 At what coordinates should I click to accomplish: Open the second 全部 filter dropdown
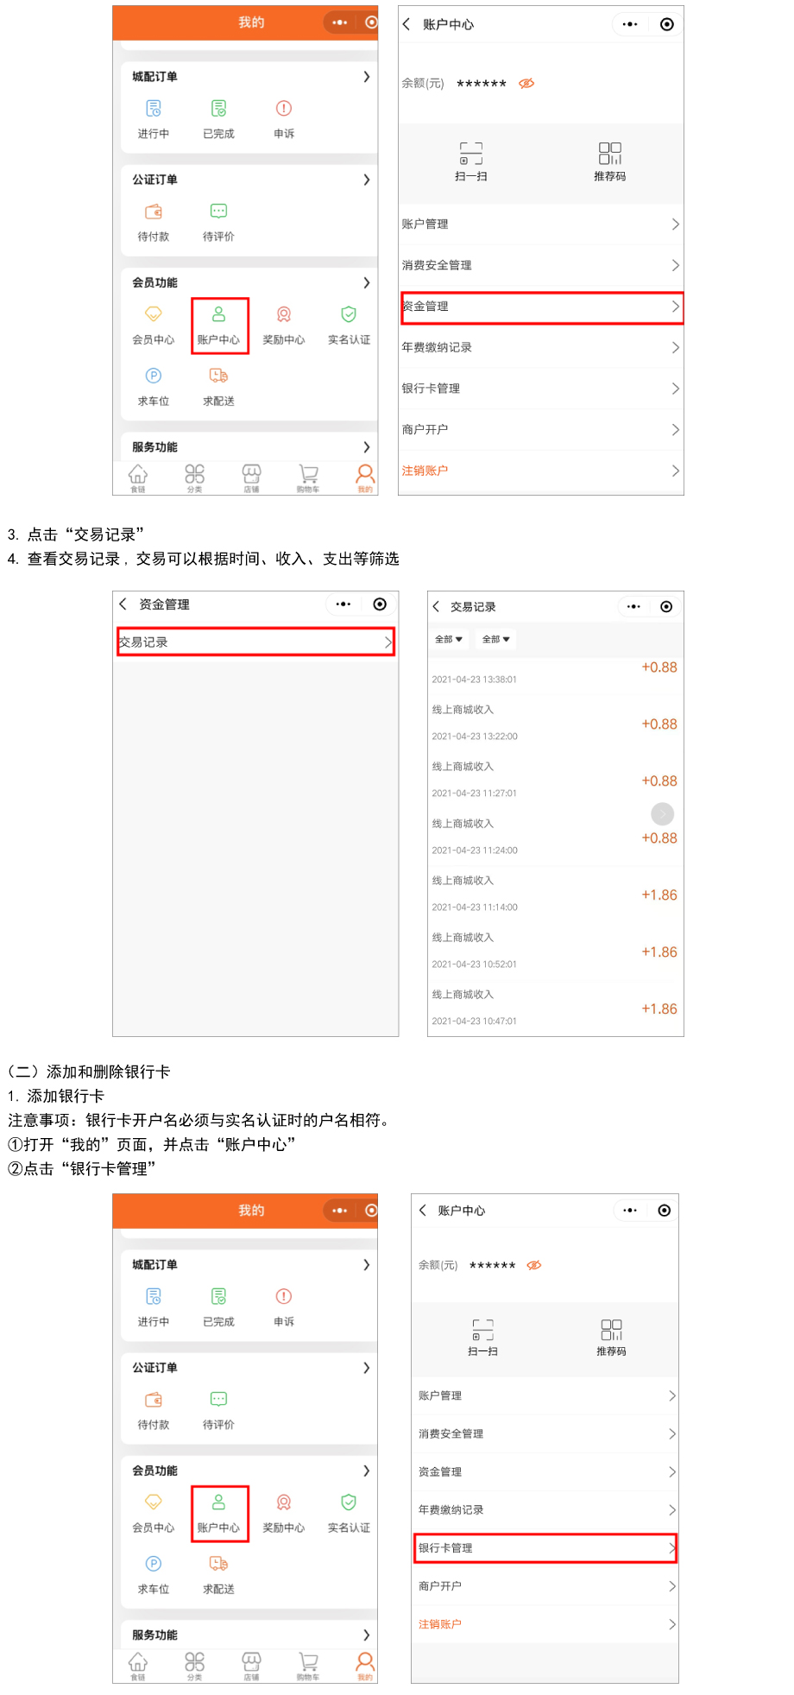(x=496, y=640)
